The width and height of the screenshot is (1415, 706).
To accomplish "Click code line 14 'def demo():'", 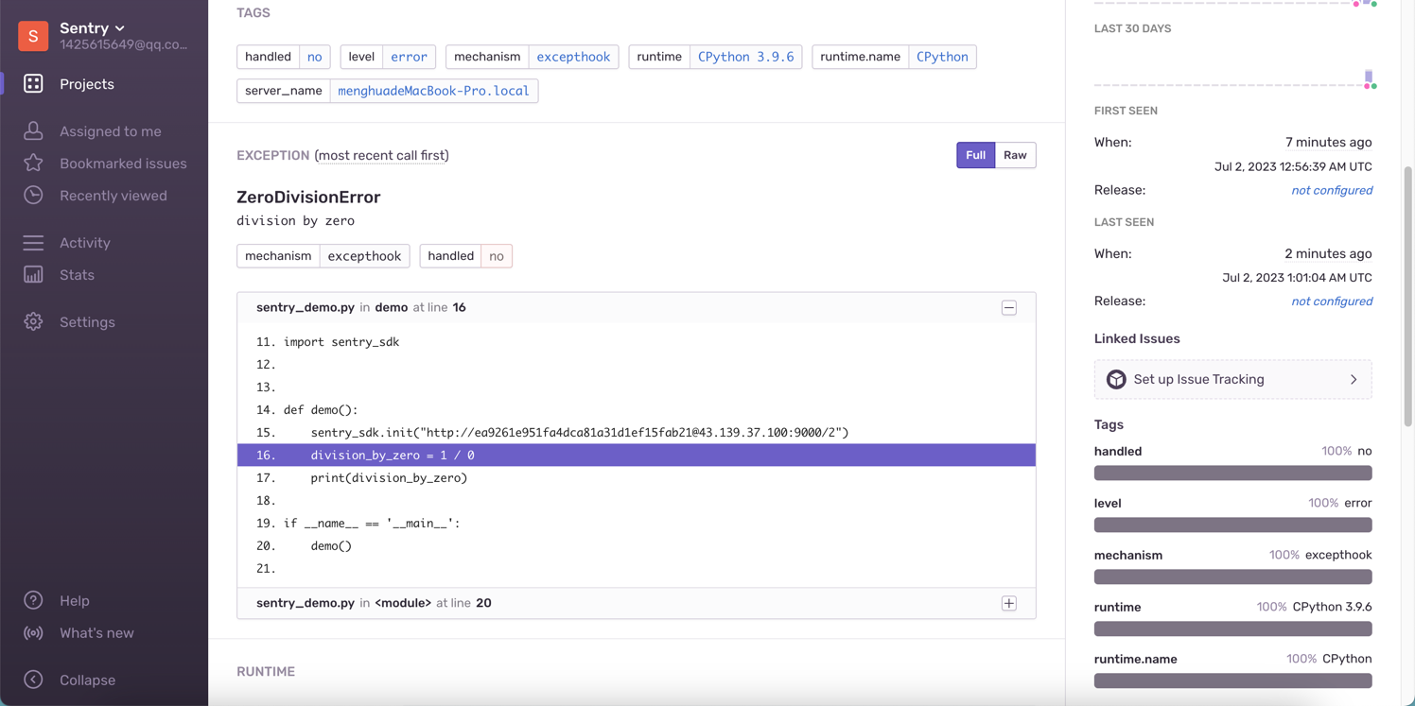I will 637,410.
